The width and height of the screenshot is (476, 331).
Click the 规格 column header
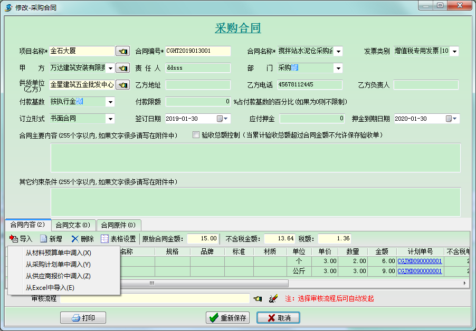[x=173, y=251]
